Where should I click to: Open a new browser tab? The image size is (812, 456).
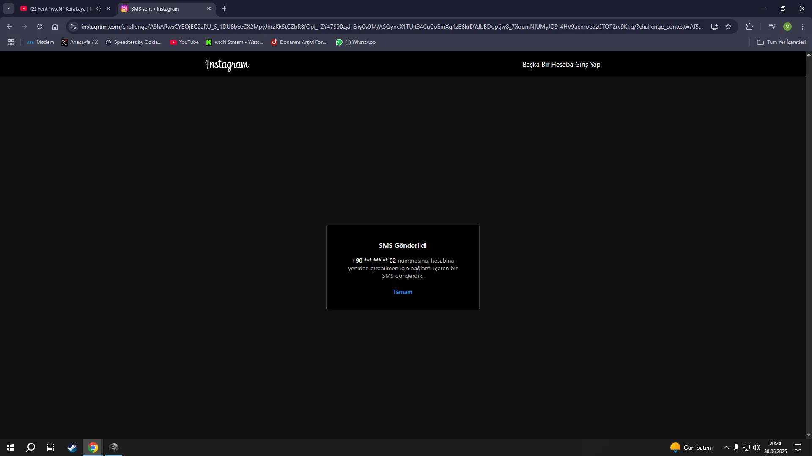click(x=224, y=8)
